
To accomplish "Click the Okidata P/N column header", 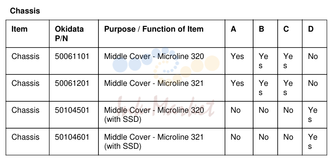I will [69, 34].
